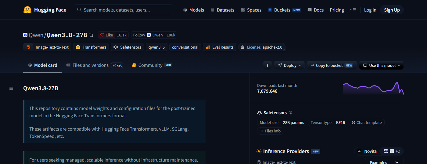Viewport: 427px width, 164px height.
Task: Click the Log In link
Action: [x=370, y=10]
